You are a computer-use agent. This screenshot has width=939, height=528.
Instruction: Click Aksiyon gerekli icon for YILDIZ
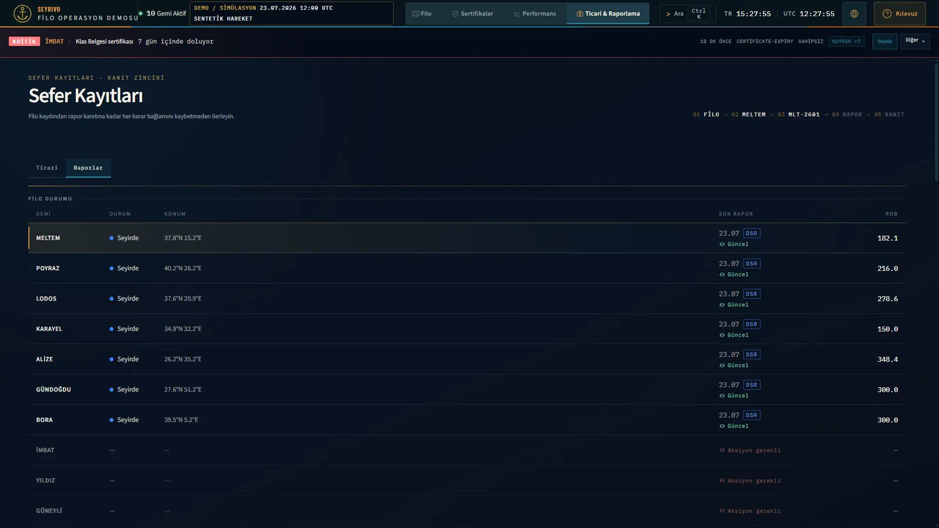(722, 480)
